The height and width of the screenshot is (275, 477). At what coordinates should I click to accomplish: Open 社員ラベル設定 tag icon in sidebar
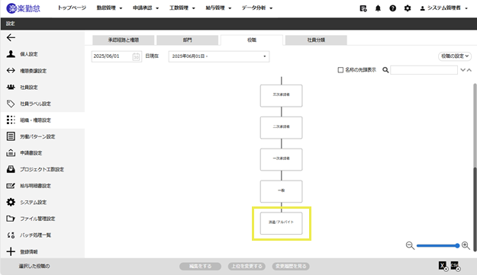tap(11, 104)
